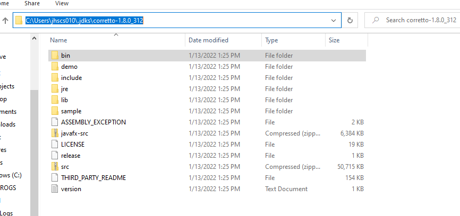Click the jre folder icon
Viewport: 460px width, 216px height.
[55, 88]
